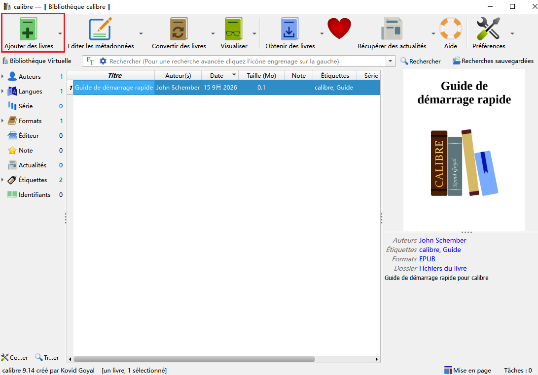The image size is (538, 375).
Task: Click the scroll-right arrow of book list
Action: coord(377,359)
